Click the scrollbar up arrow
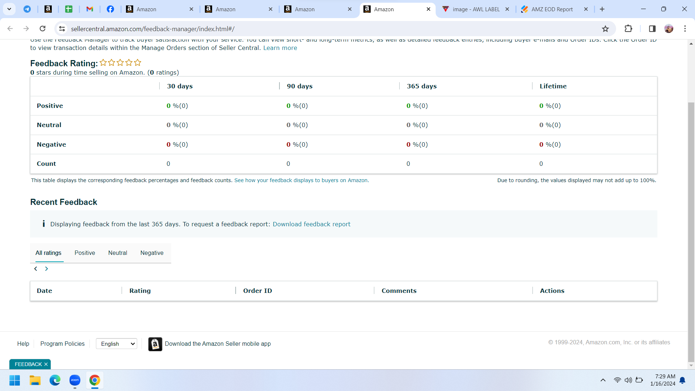The image size is (695, 391). tap(691, 43)
